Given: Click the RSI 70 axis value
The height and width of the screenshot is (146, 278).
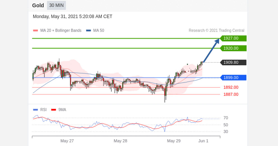Looking at the screenshot, I should 226,118.
